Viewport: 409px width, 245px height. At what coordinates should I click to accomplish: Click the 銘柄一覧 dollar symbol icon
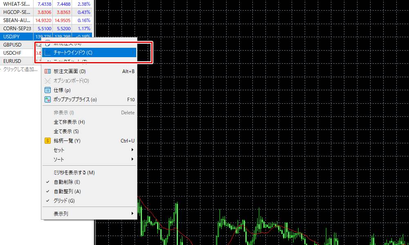(x=47, y=141)
